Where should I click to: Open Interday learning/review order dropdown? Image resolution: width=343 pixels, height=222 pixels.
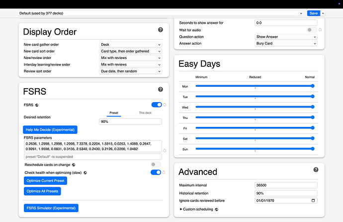[x=131, y=64]
